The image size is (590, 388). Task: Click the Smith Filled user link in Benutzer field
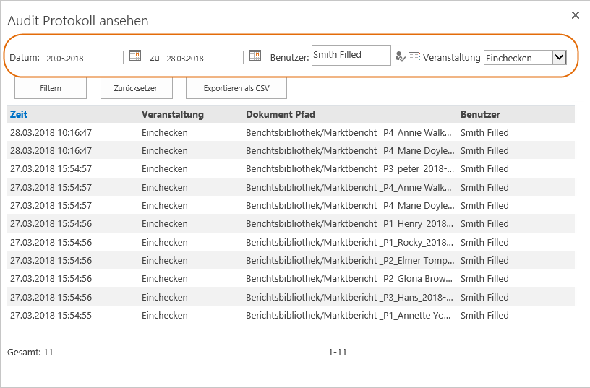click(337, 54)
